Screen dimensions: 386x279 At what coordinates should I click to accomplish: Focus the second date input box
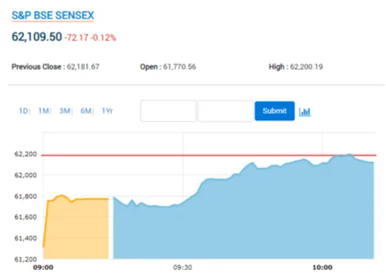click(x=226, y=111)
